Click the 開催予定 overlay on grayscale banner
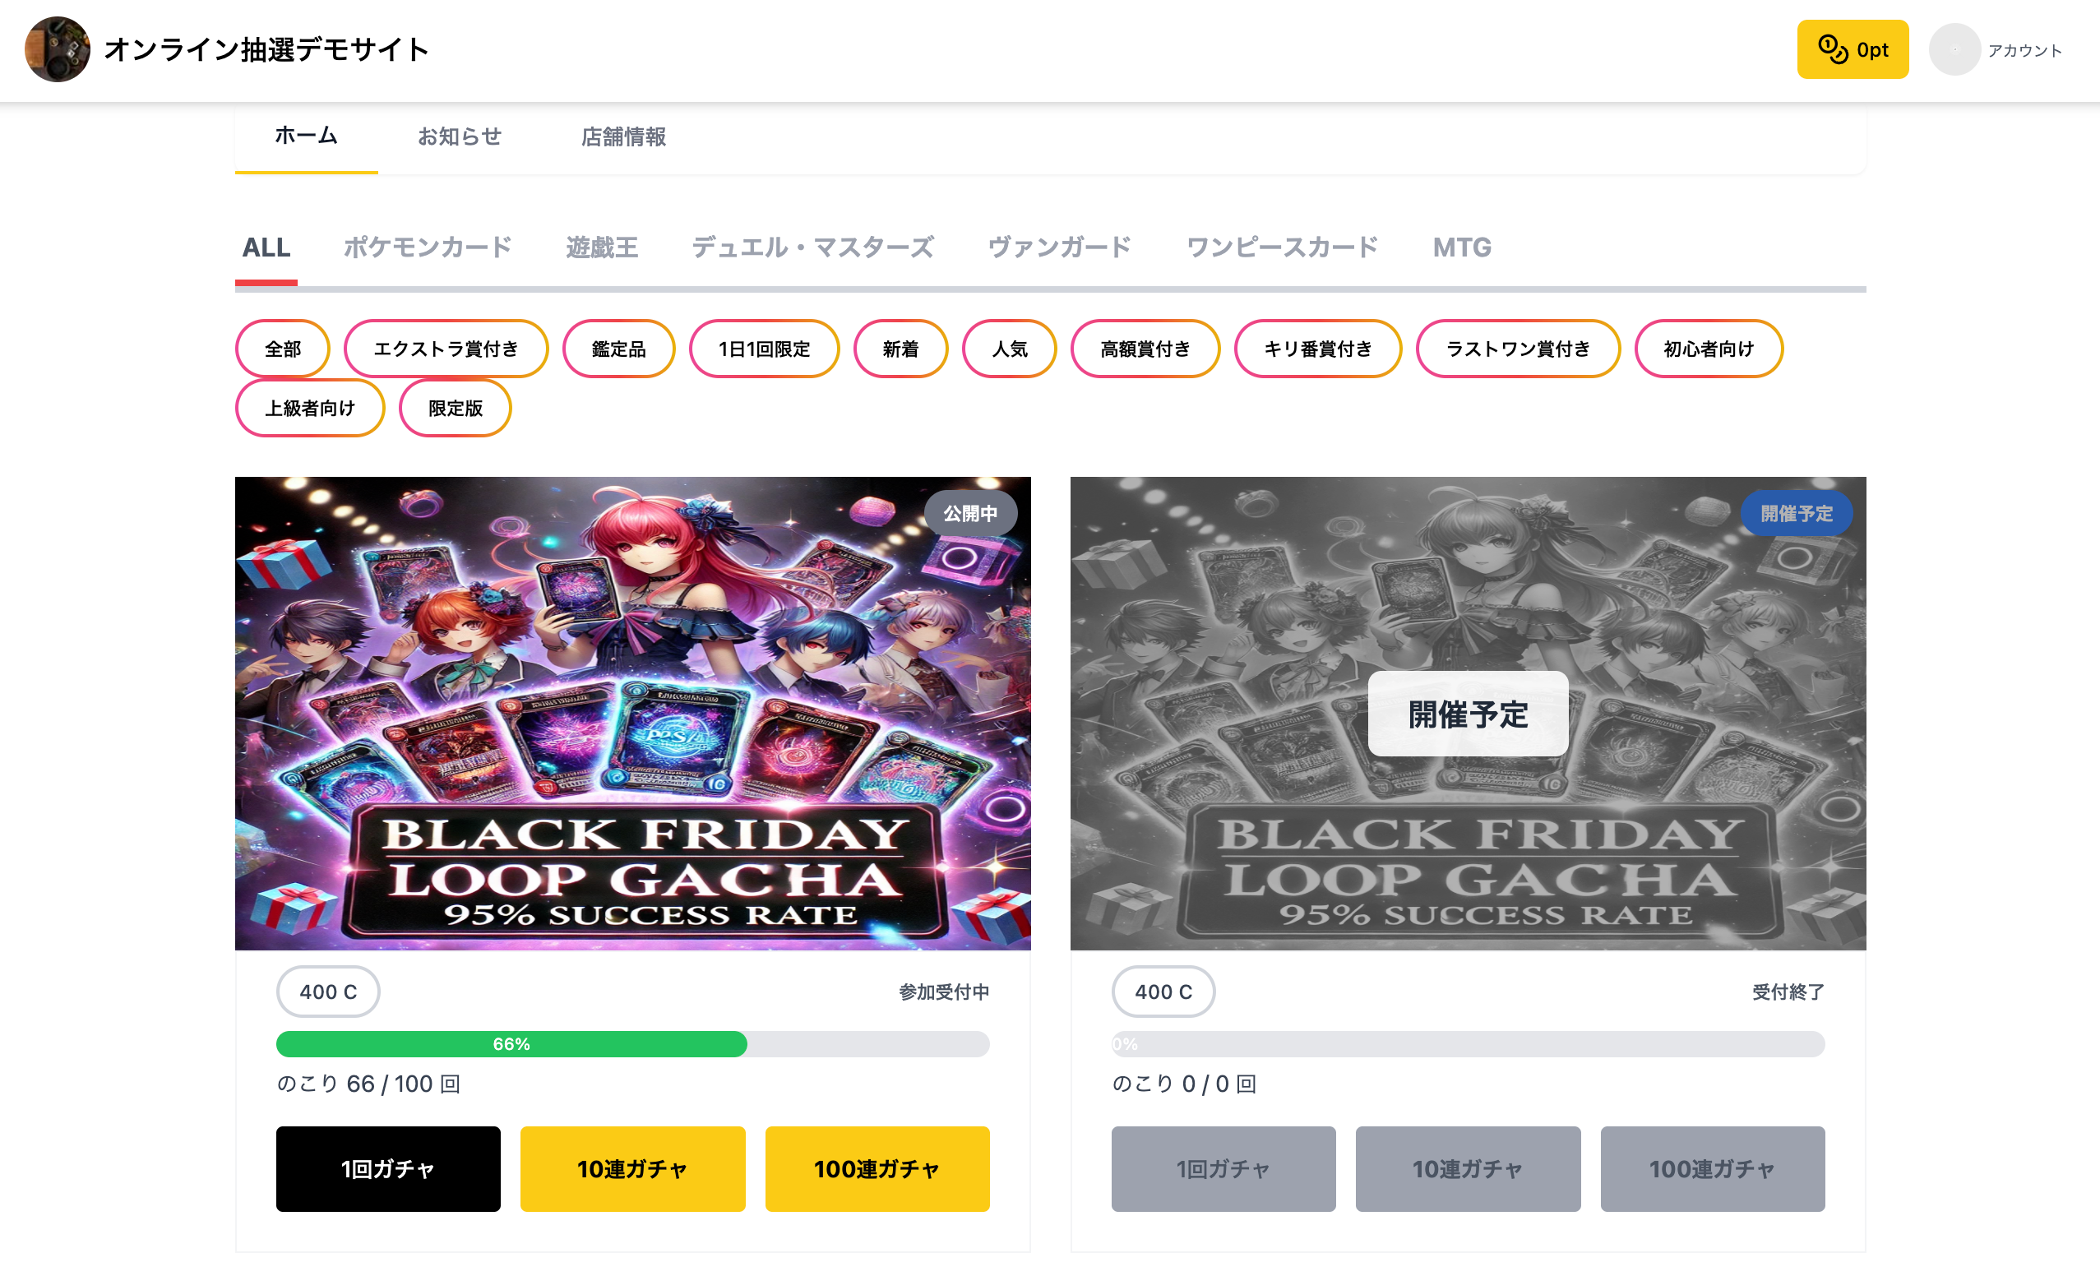This screenshot has height=1276, width=2100. click(x=1468, y=714)
